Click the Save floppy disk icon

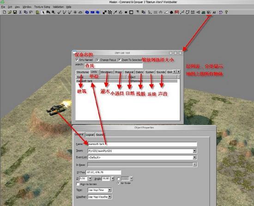[x=15, y=12]
